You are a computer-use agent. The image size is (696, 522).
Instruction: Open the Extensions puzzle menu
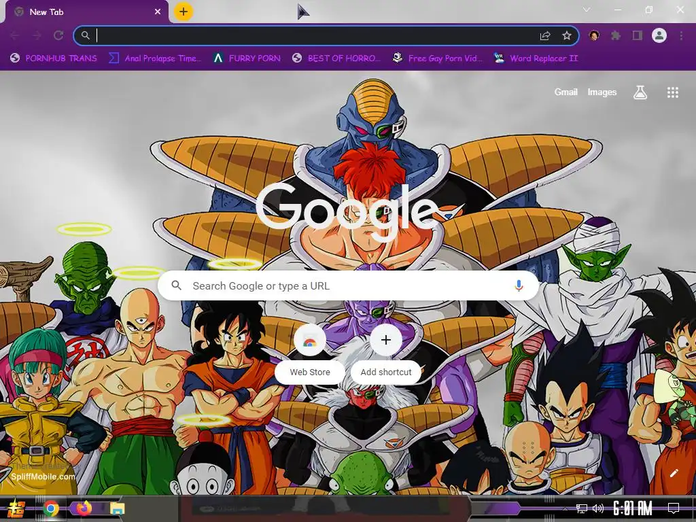[x=616, y=35]
